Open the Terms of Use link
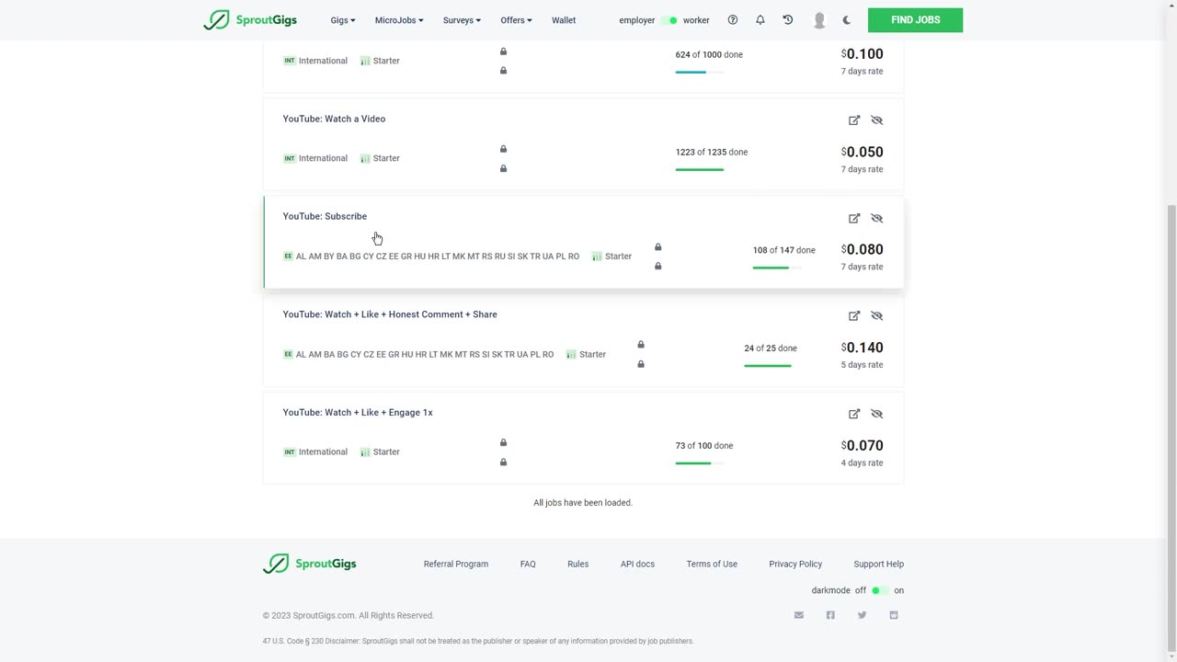 click(712, 564)
